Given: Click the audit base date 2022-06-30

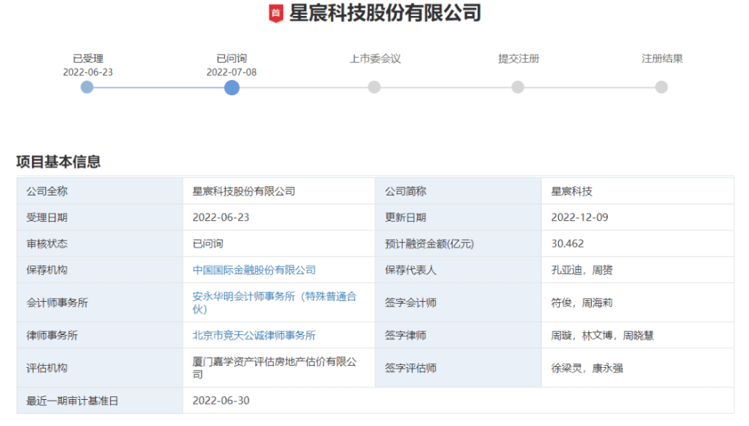Looking at the screenshot, I should click(x=221, y=401).
